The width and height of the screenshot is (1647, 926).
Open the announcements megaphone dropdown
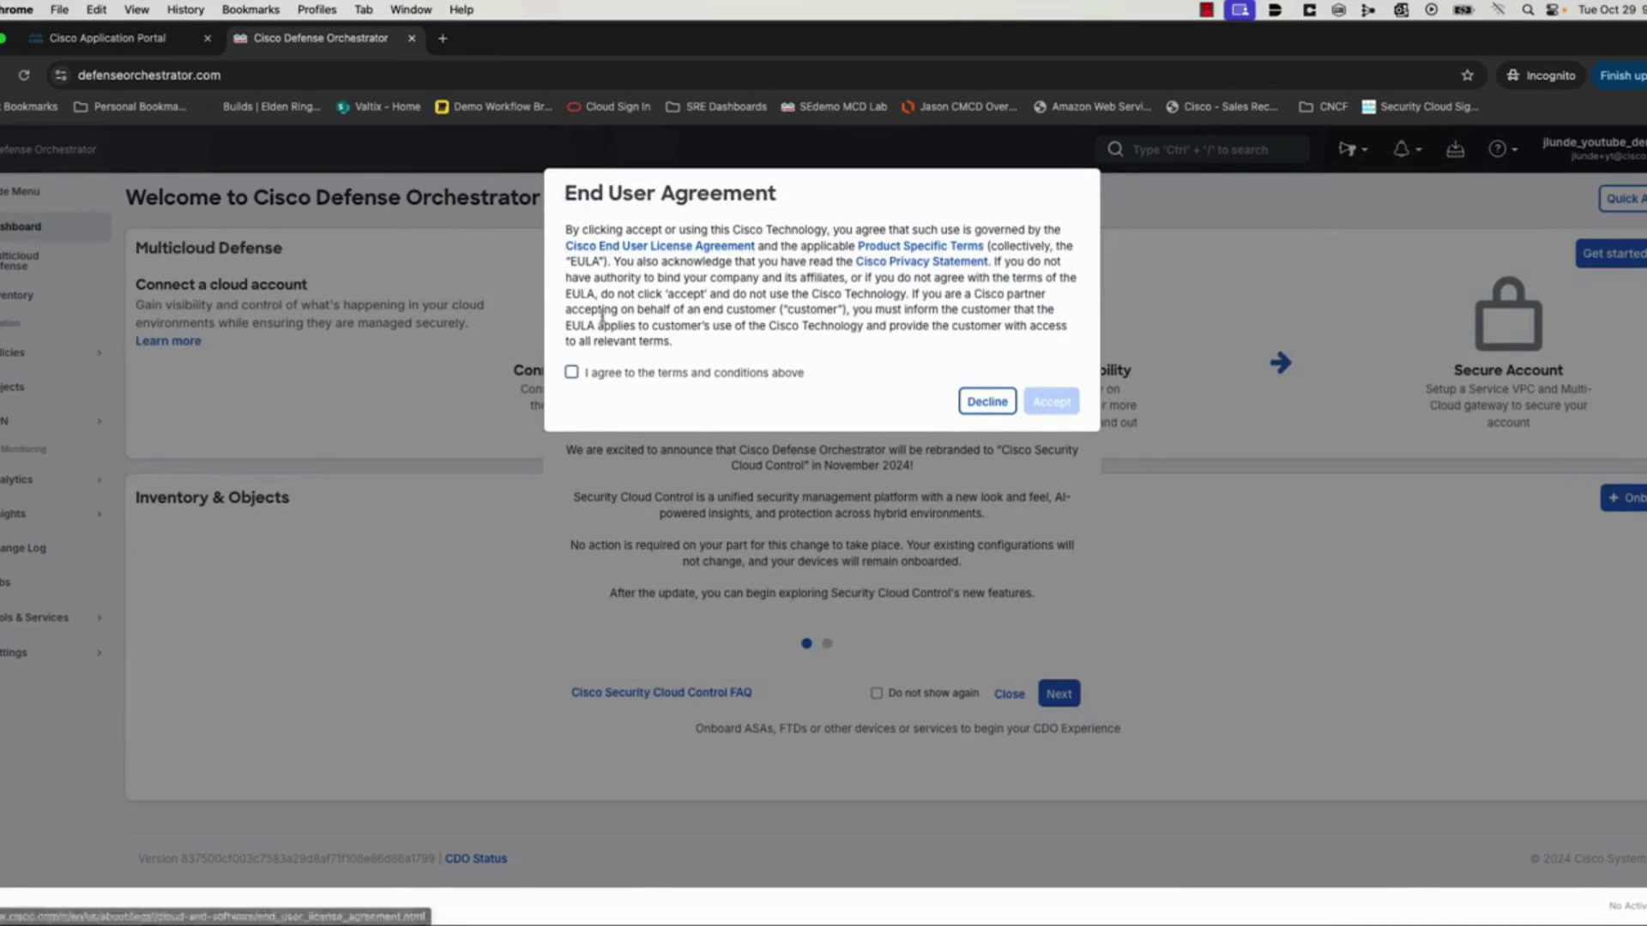(x=1353, y=149)
